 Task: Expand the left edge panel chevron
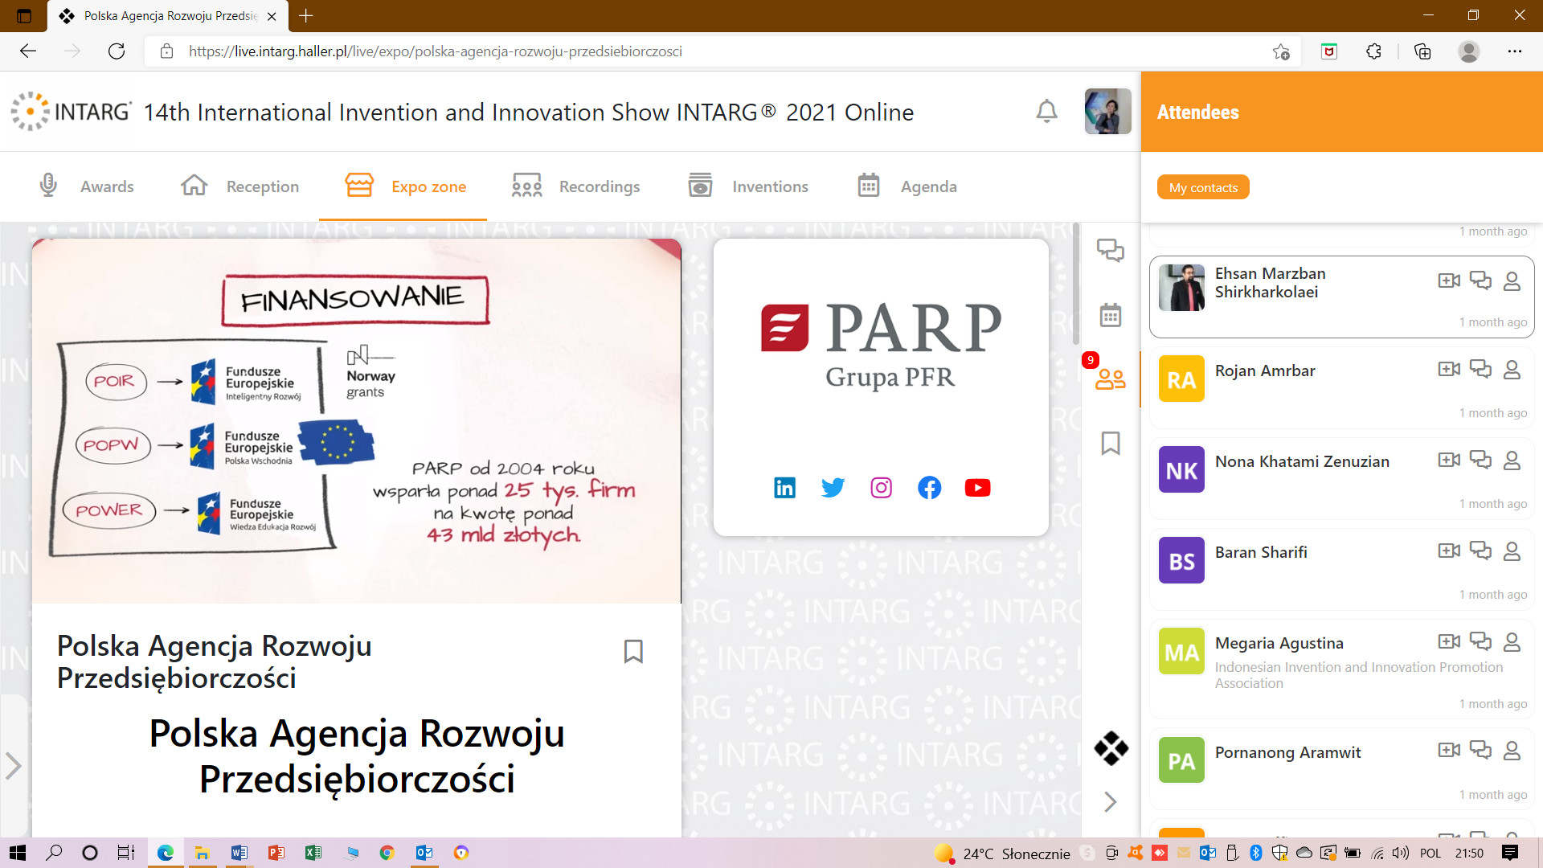pos(13,765)
